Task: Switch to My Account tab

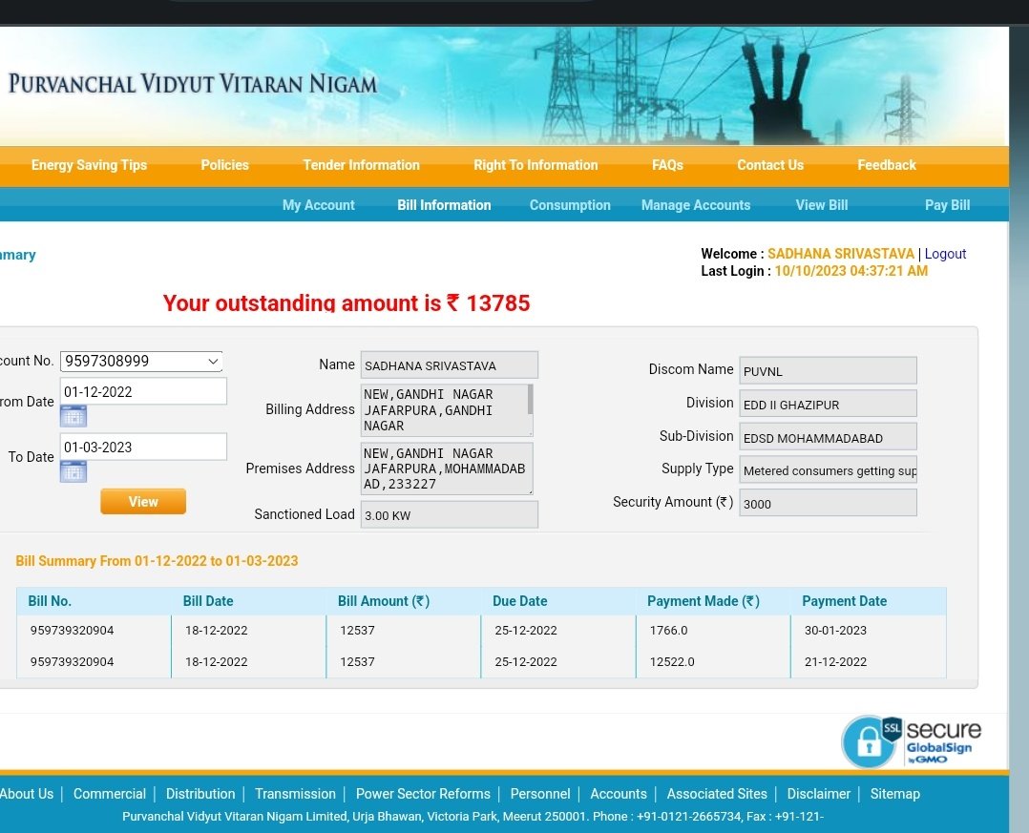Action: click(318, 205)
